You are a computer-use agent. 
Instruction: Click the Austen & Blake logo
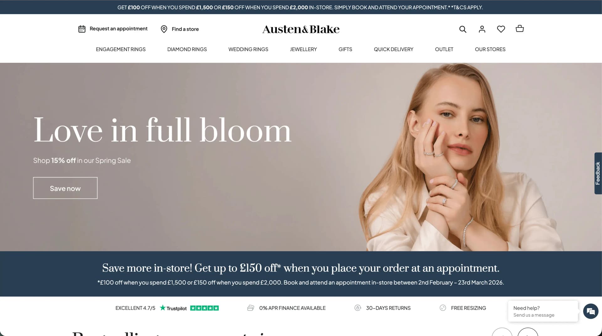[301, 29]
